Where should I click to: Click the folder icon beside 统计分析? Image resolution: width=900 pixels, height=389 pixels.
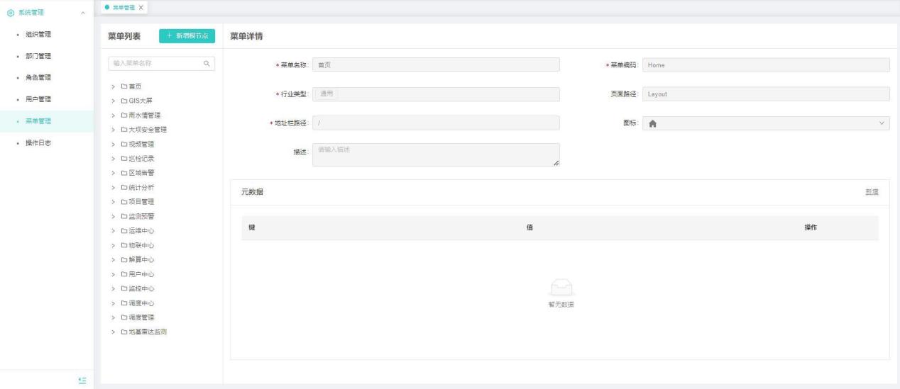point(124,188)
